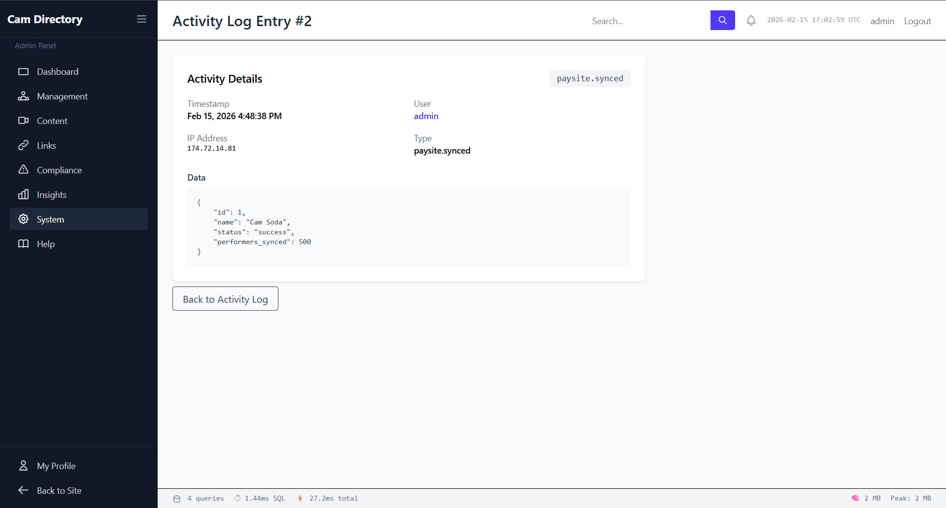This screenshot has width=946, height=508.
Task: Click the Compliance warning triangle icon
Action: tap(23, 170)
